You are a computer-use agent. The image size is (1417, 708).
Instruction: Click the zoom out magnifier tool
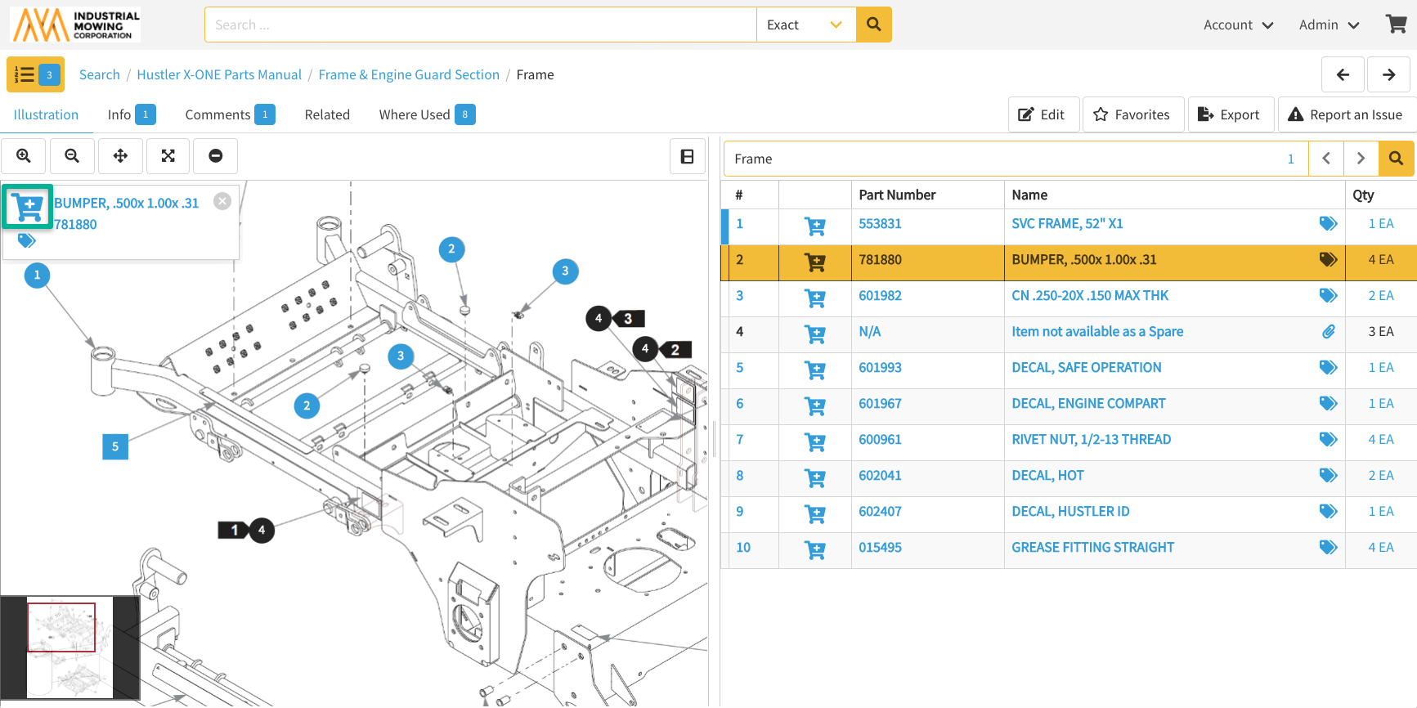[x=72, y=156]
